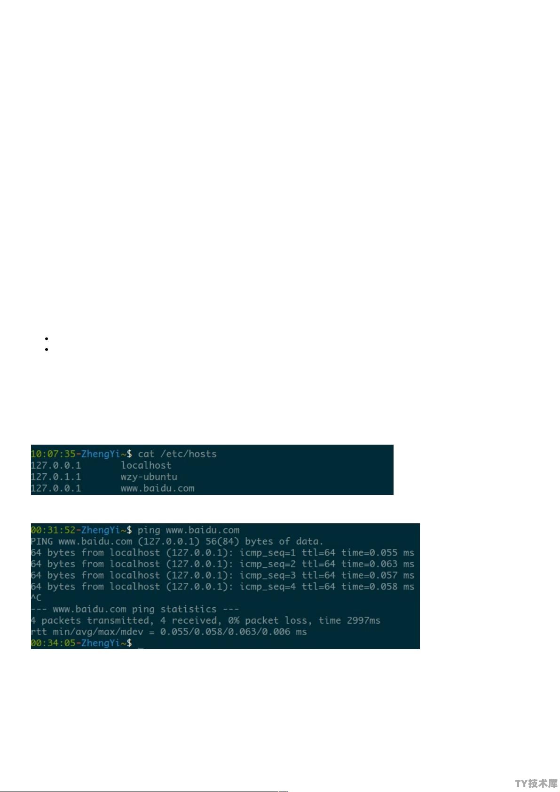The width and height of the screenshot is (560, 792).
Task: Click the icmp_seq=1 ping reply line
Action: pos(222,553)
